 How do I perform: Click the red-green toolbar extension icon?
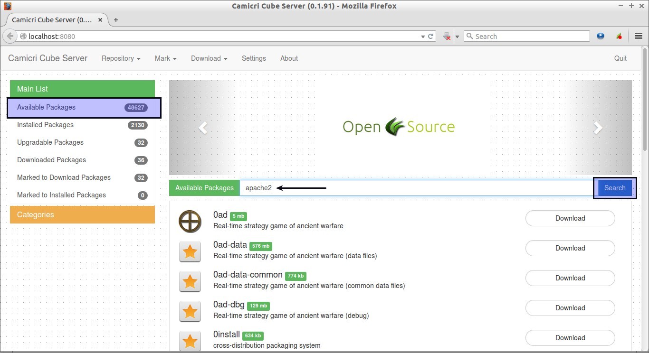[619, 36]
